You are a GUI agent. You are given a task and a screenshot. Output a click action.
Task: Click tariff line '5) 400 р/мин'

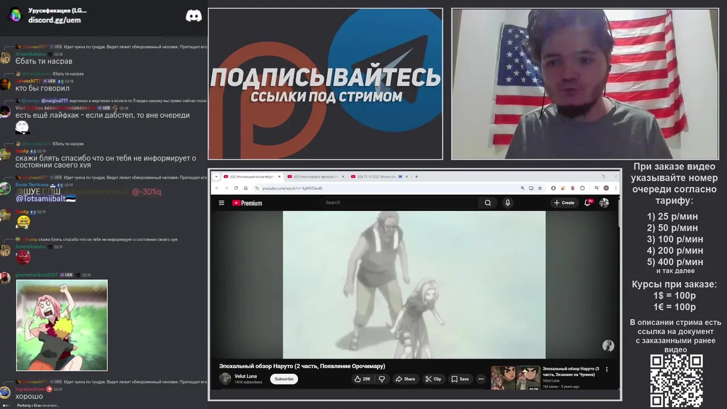click(675, 262)
